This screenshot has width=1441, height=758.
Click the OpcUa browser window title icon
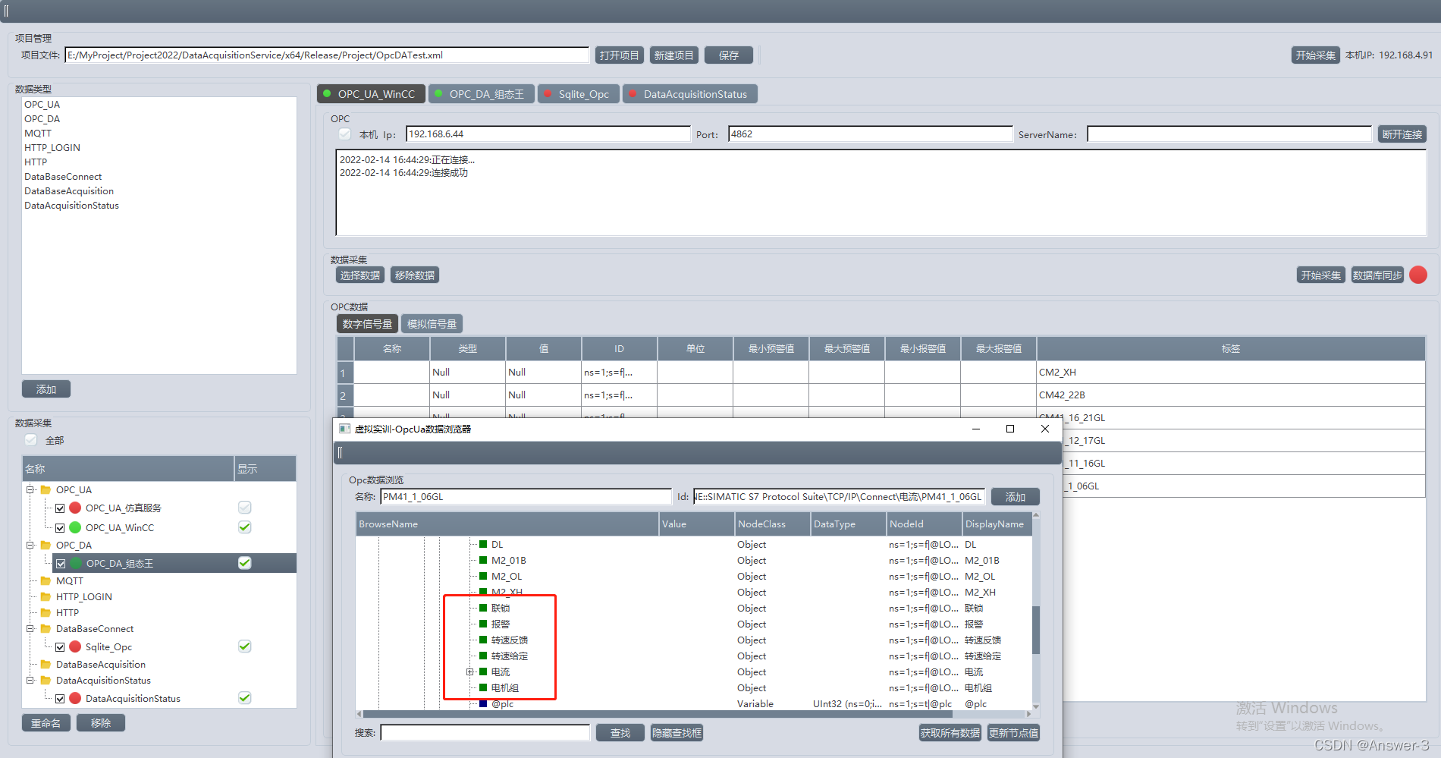coord(344,429)
